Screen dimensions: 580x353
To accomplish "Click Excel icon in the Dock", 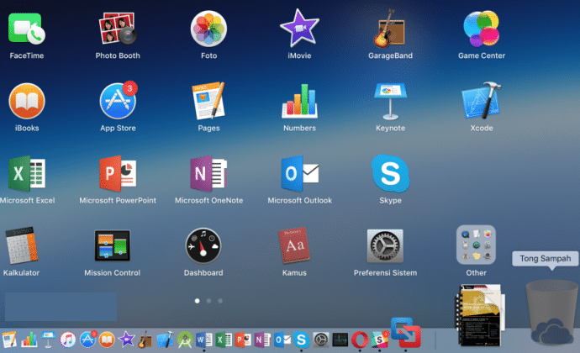I will point(224,340).
